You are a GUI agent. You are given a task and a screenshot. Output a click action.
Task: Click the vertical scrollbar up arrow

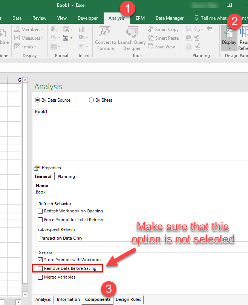pos(25,80)
